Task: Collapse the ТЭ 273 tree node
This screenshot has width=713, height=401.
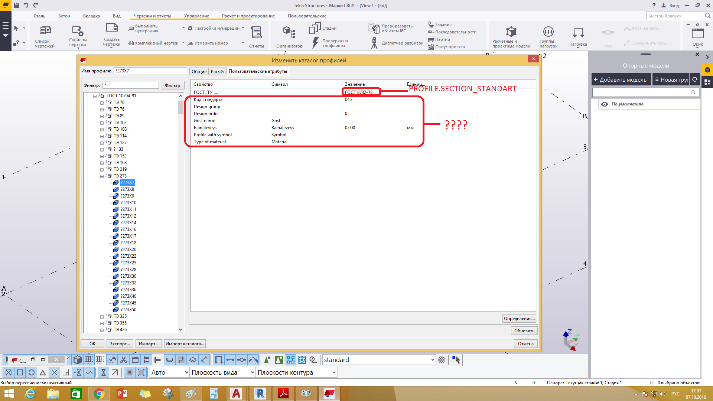Action: (x=102, y=176)
